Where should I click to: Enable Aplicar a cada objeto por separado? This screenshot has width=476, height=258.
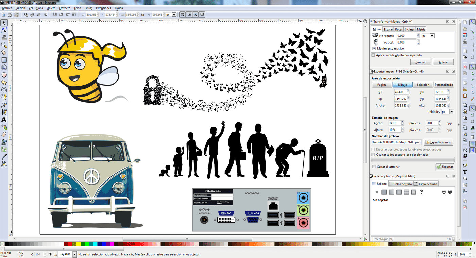point(373,55)
